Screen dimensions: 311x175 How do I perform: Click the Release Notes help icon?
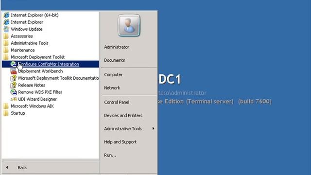click(x=14, y=85)
